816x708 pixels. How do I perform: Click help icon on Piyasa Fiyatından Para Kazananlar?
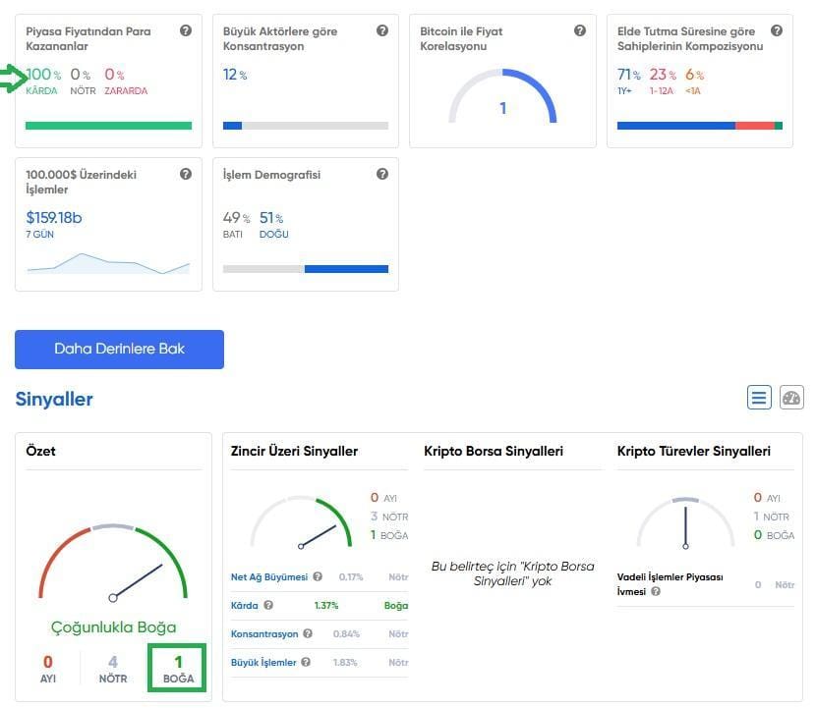186,31
